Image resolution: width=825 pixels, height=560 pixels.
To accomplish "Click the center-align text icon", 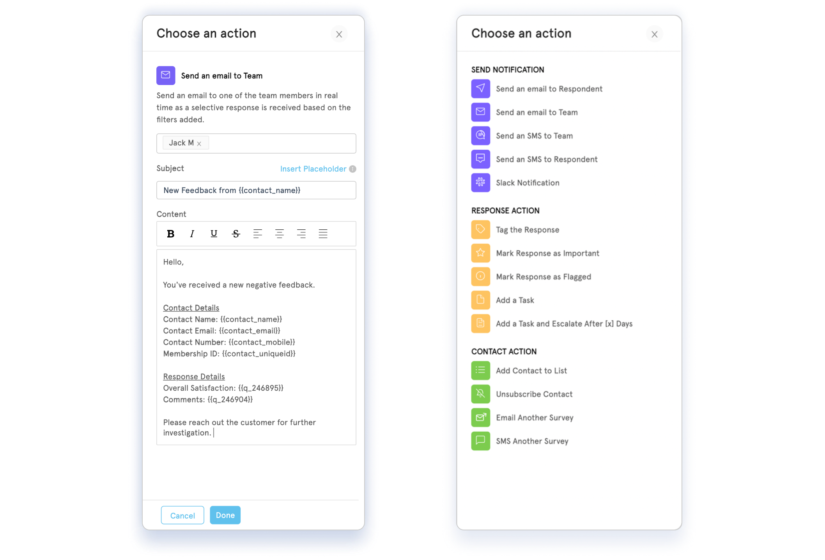I will pyautogui.click(x=279, y=233).
